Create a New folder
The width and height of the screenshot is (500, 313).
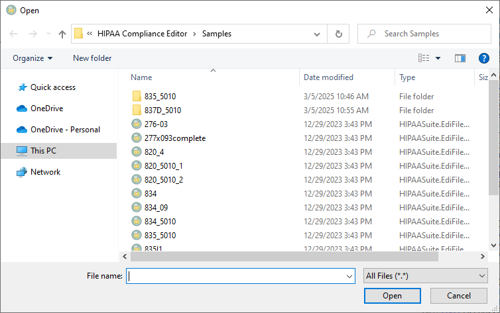click(x=92, y=58)
